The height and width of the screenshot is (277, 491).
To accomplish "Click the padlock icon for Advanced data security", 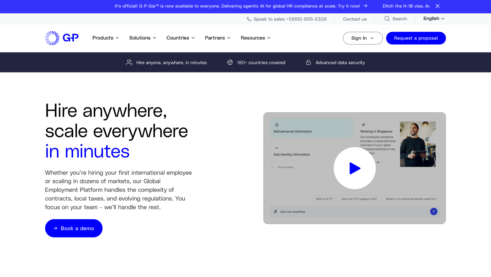I will click(x=308, y=62).
